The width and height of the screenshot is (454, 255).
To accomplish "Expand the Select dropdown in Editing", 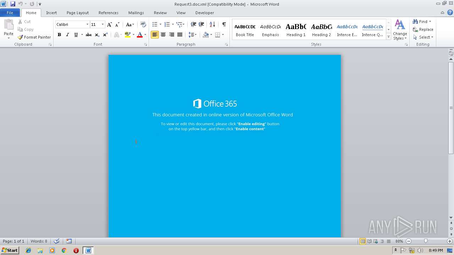I will click(423, 37).
